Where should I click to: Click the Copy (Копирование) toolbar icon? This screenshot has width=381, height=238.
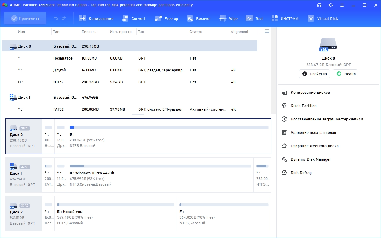[x=82, y=18]
